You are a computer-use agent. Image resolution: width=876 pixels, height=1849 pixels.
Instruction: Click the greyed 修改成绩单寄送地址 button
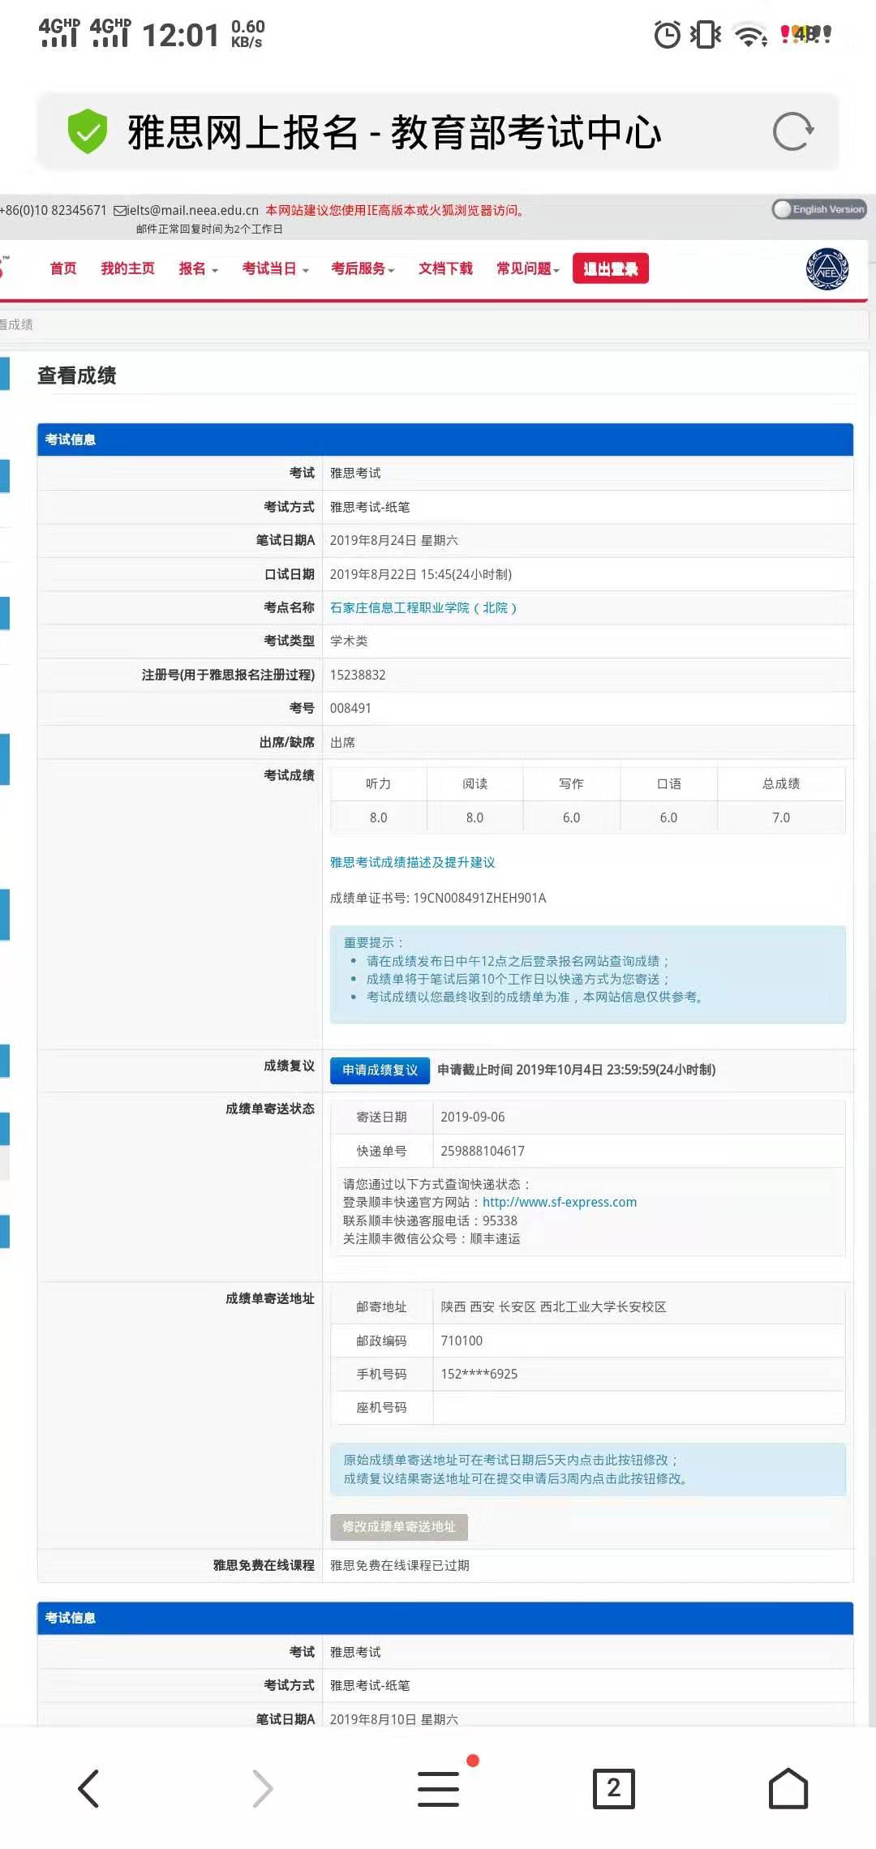[x=399, y=1527]
